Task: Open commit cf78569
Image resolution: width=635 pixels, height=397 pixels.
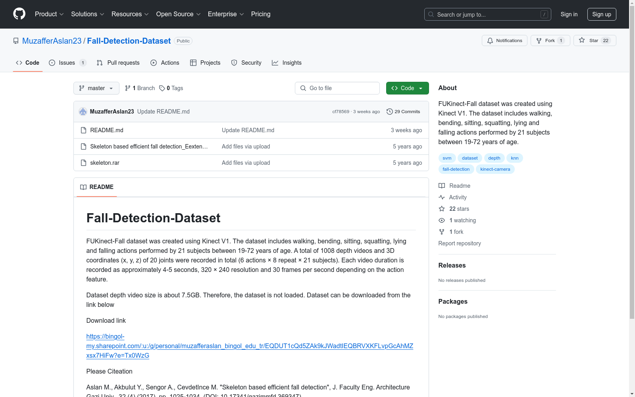Action: pos(341,112)
